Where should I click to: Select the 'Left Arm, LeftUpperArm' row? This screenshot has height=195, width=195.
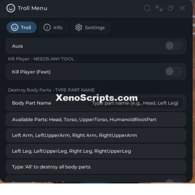tap(96, 135)
